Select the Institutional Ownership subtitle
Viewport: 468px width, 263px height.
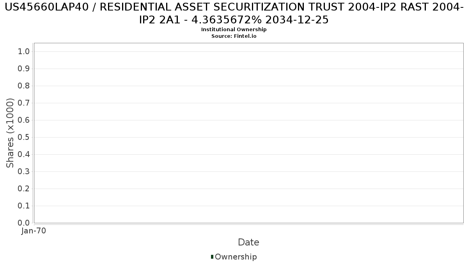234,30
